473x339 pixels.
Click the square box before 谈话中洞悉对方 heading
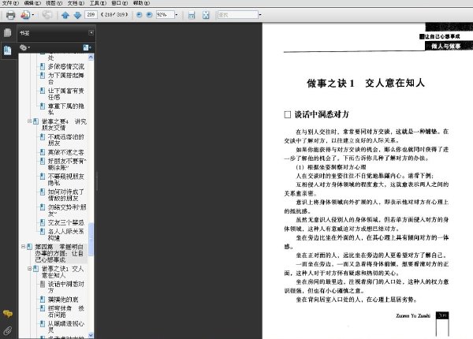tap(288, 114)
